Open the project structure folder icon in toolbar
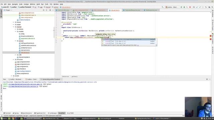This screenshot has width=214, height=120. coord(209,7)
